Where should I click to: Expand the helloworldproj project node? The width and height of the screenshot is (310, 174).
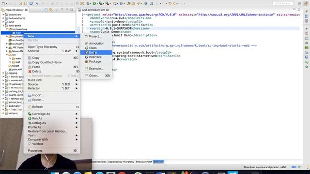(x=3, y=18)
